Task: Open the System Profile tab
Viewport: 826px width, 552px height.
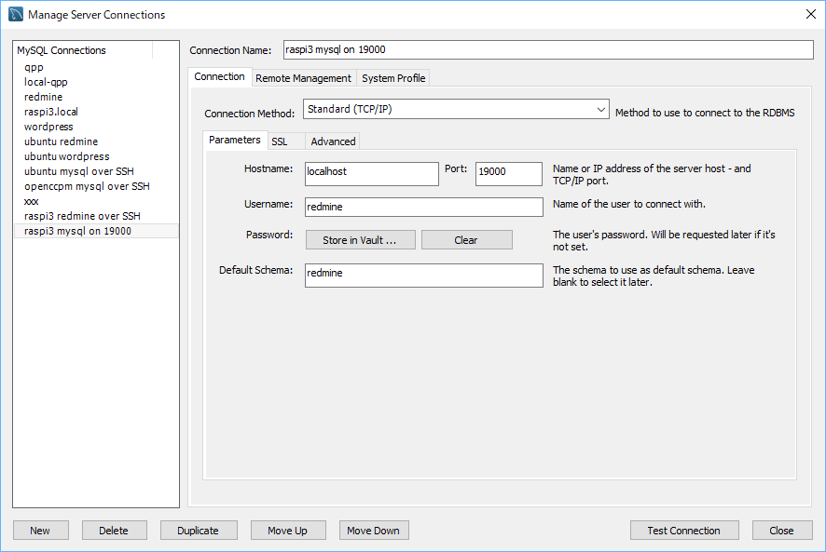Action: [x=393, y=78]
